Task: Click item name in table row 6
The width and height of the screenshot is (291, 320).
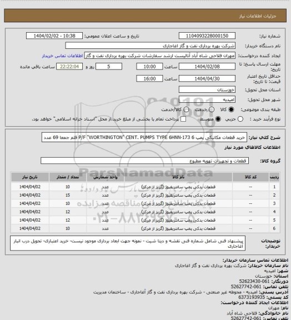Action: click(x=178, y=228)
